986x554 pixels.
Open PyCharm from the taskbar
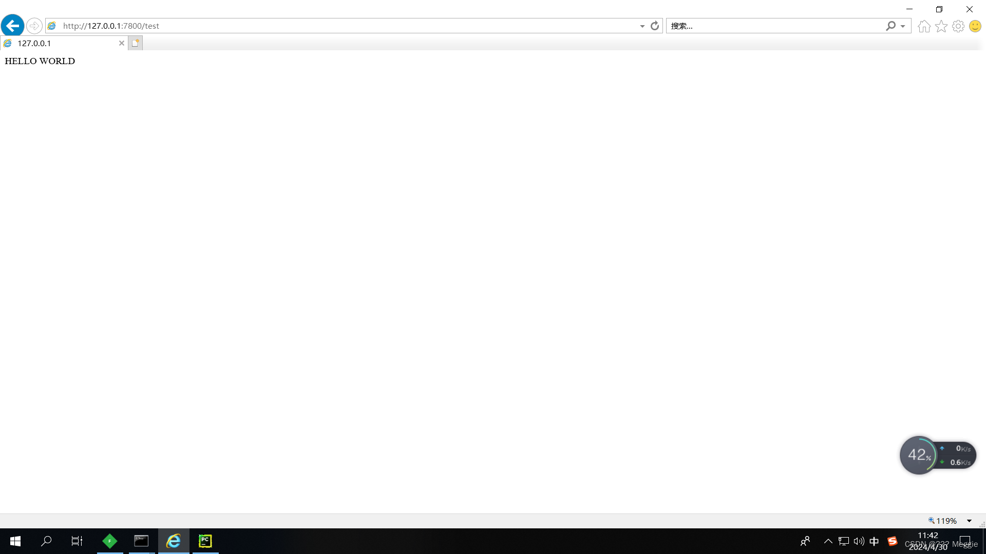pos(205,541)
